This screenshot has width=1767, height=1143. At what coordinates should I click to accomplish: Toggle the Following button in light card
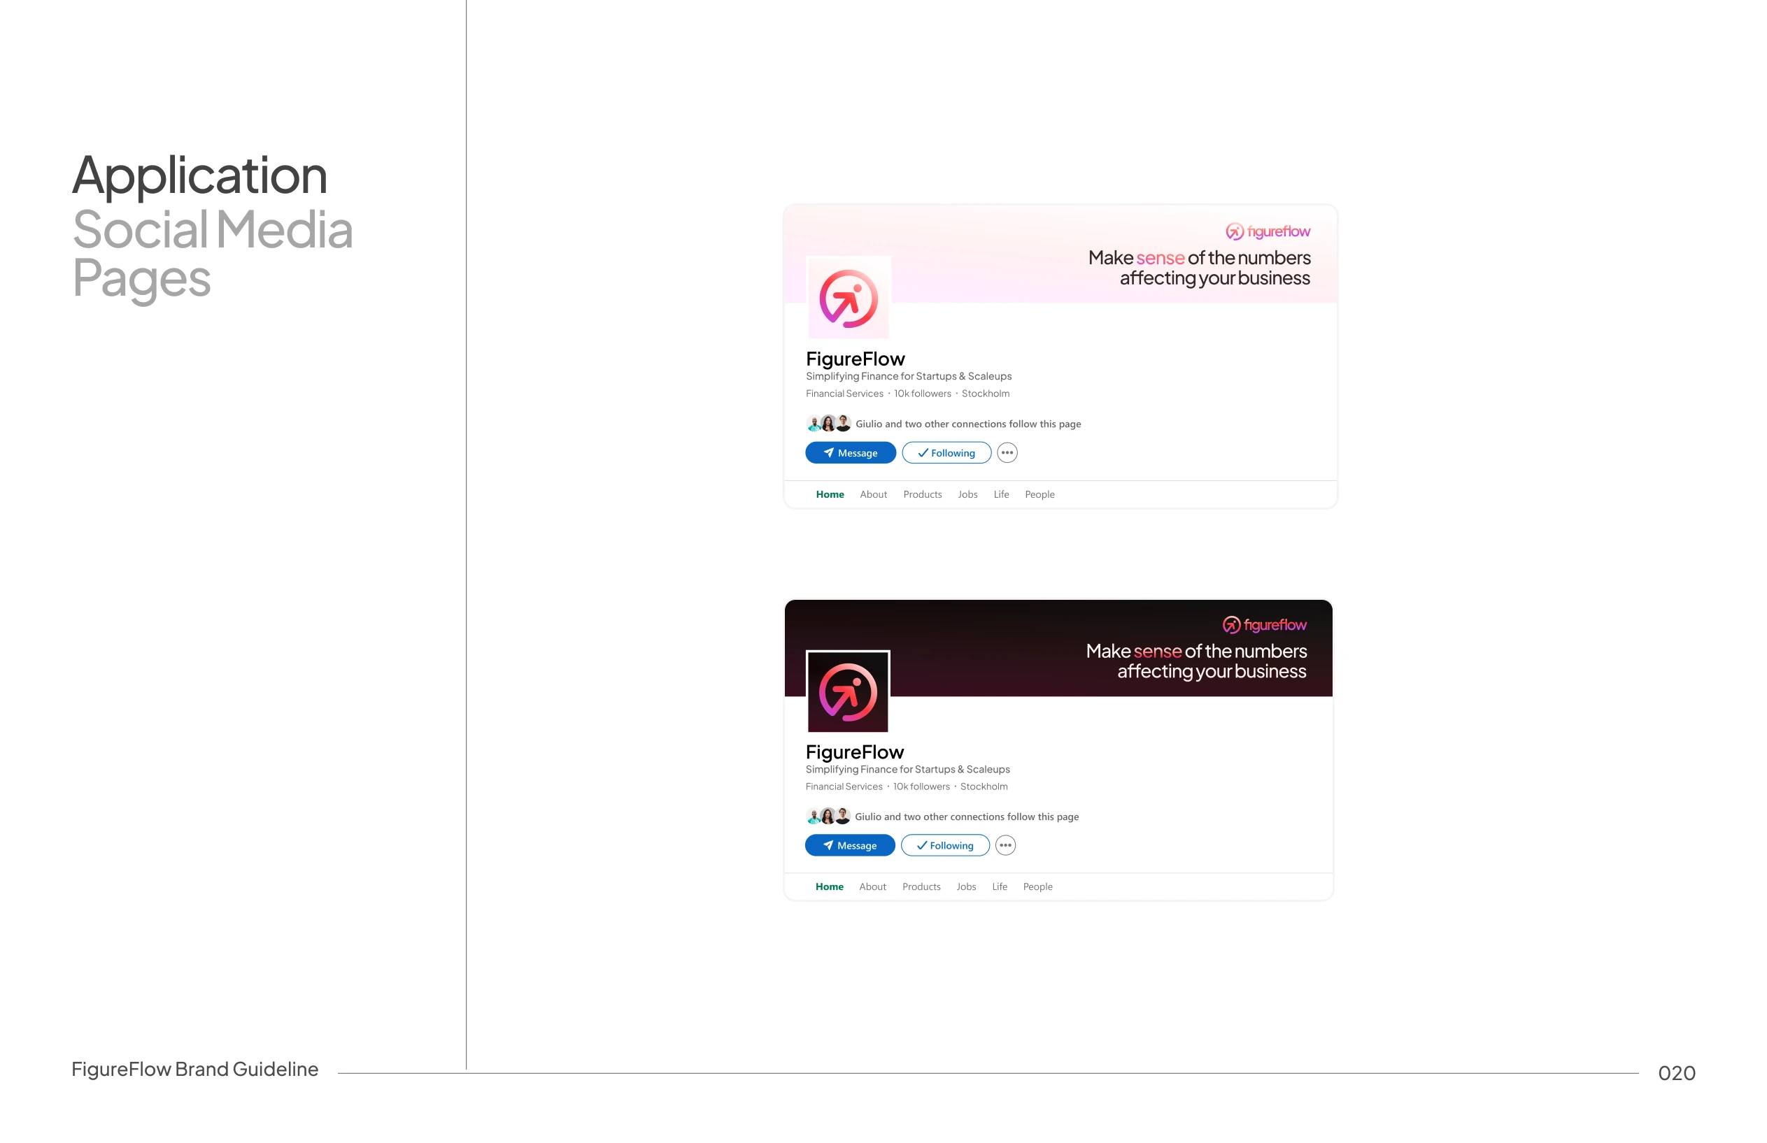coord(946,453)
